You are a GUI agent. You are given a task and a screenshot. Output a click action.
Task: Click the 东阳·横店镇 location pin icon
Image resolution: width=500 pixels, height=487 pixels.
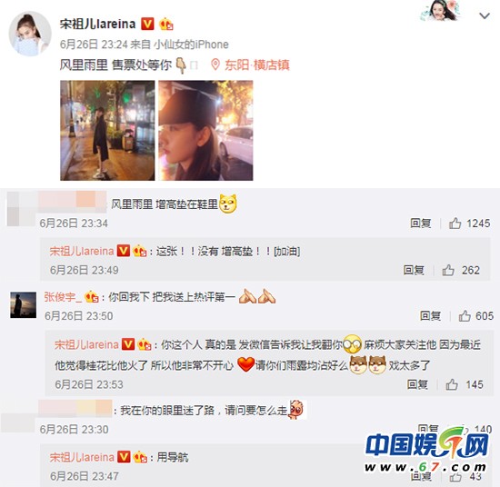(215, 65)
